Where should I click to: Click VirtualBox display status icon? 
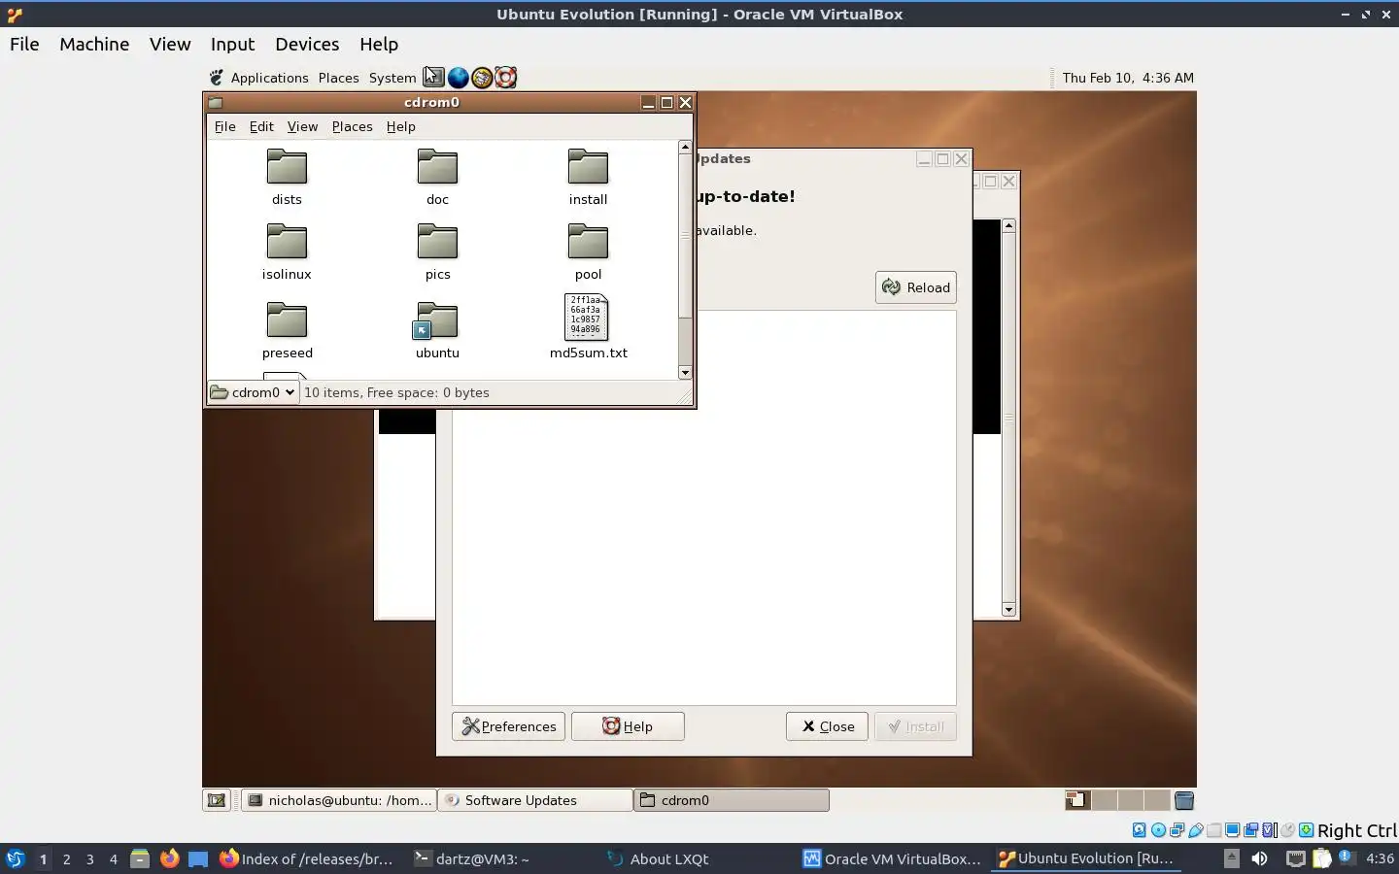(x=1233, y=830)
